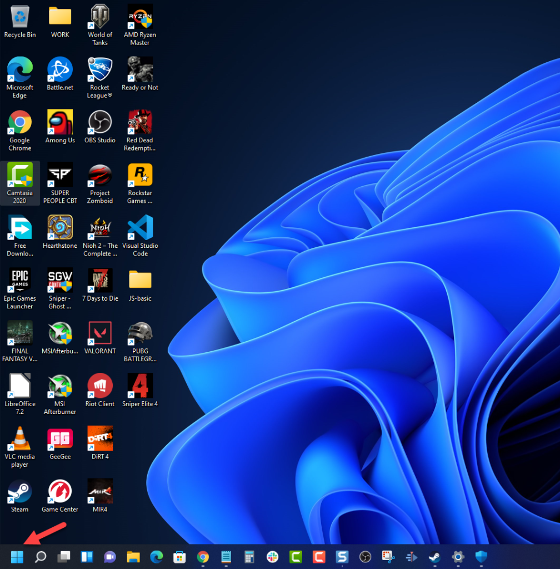
Task: Open Windows Security shield in taskbar
Action: [x=481, y=556]
